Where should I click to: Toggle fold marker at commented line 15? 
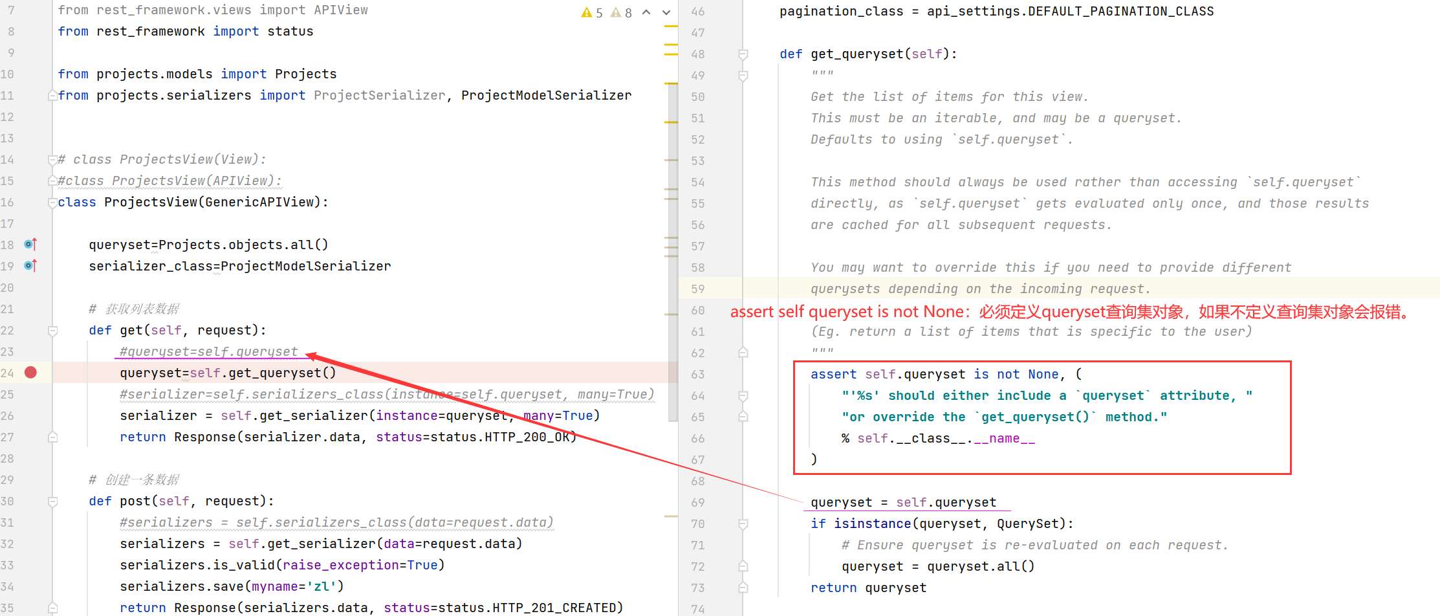[52, 181]
